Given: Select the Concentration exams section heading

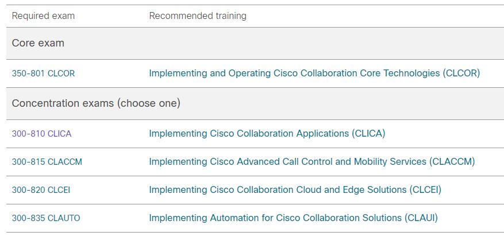Looking at the screenshot, I should coord(96,103).
